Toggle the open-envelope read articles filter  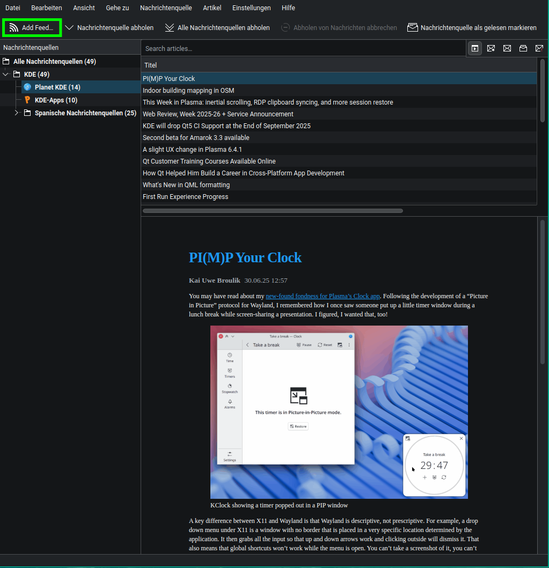(x=523, y=48)
